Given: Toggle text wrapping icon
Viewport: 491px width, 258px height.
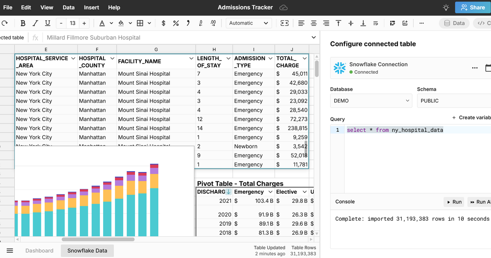Looking at the screenshot, I should pos(375,23).
